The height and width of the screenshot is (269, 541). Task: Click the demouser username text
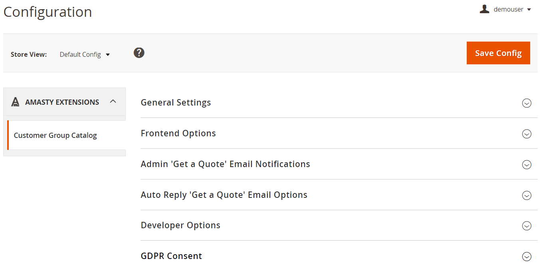tap(508, 9)
